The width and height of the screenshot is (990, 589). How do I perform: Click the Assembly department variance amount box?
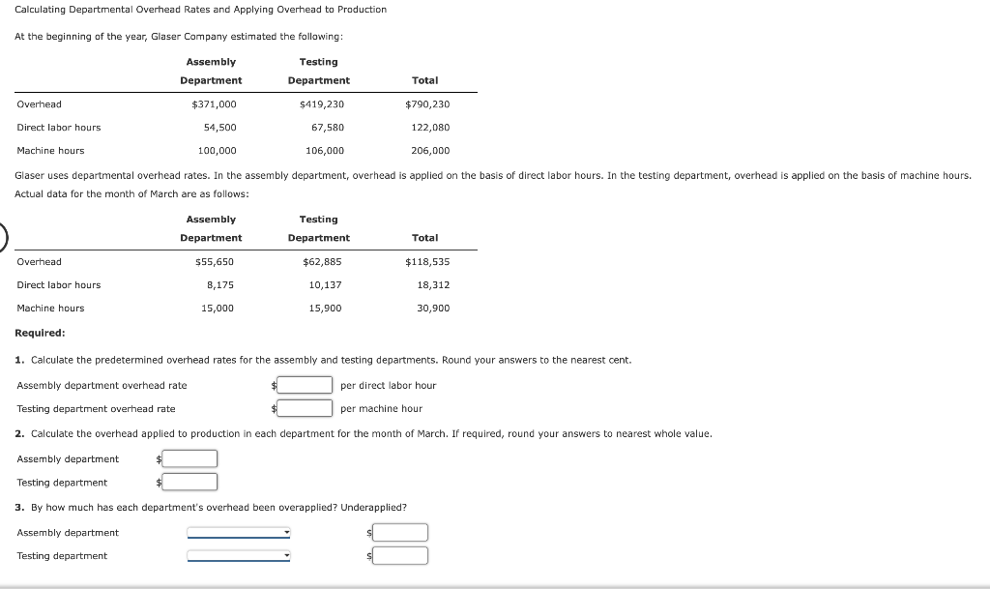click(400, 532)
